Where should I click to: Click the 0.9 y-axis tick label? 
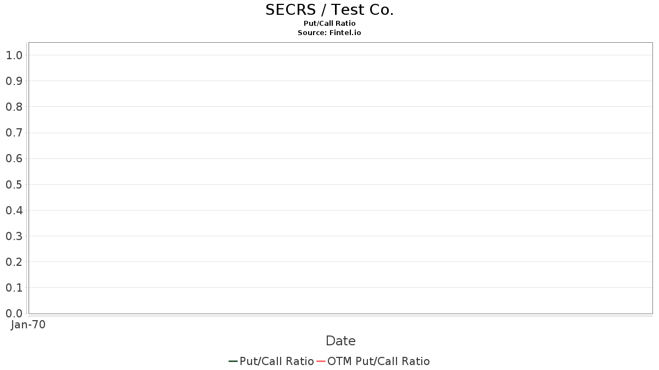point(14,81)
